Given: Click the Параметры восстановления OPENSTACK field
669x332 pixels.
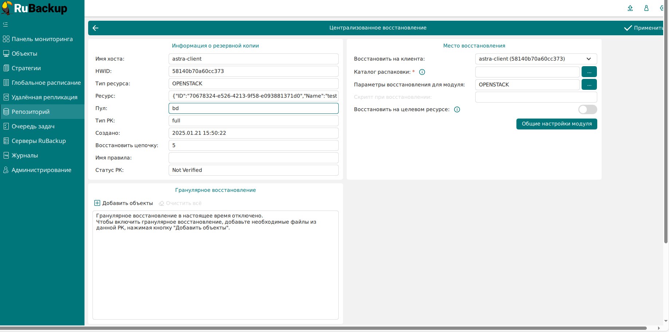Looking at the screenshot, I should point(527,85).
